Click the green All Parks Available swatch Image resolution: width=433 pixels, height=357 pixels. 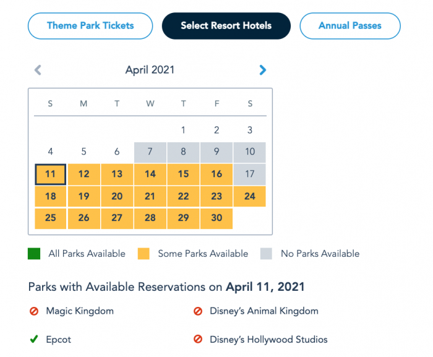[x=35, y=253]
